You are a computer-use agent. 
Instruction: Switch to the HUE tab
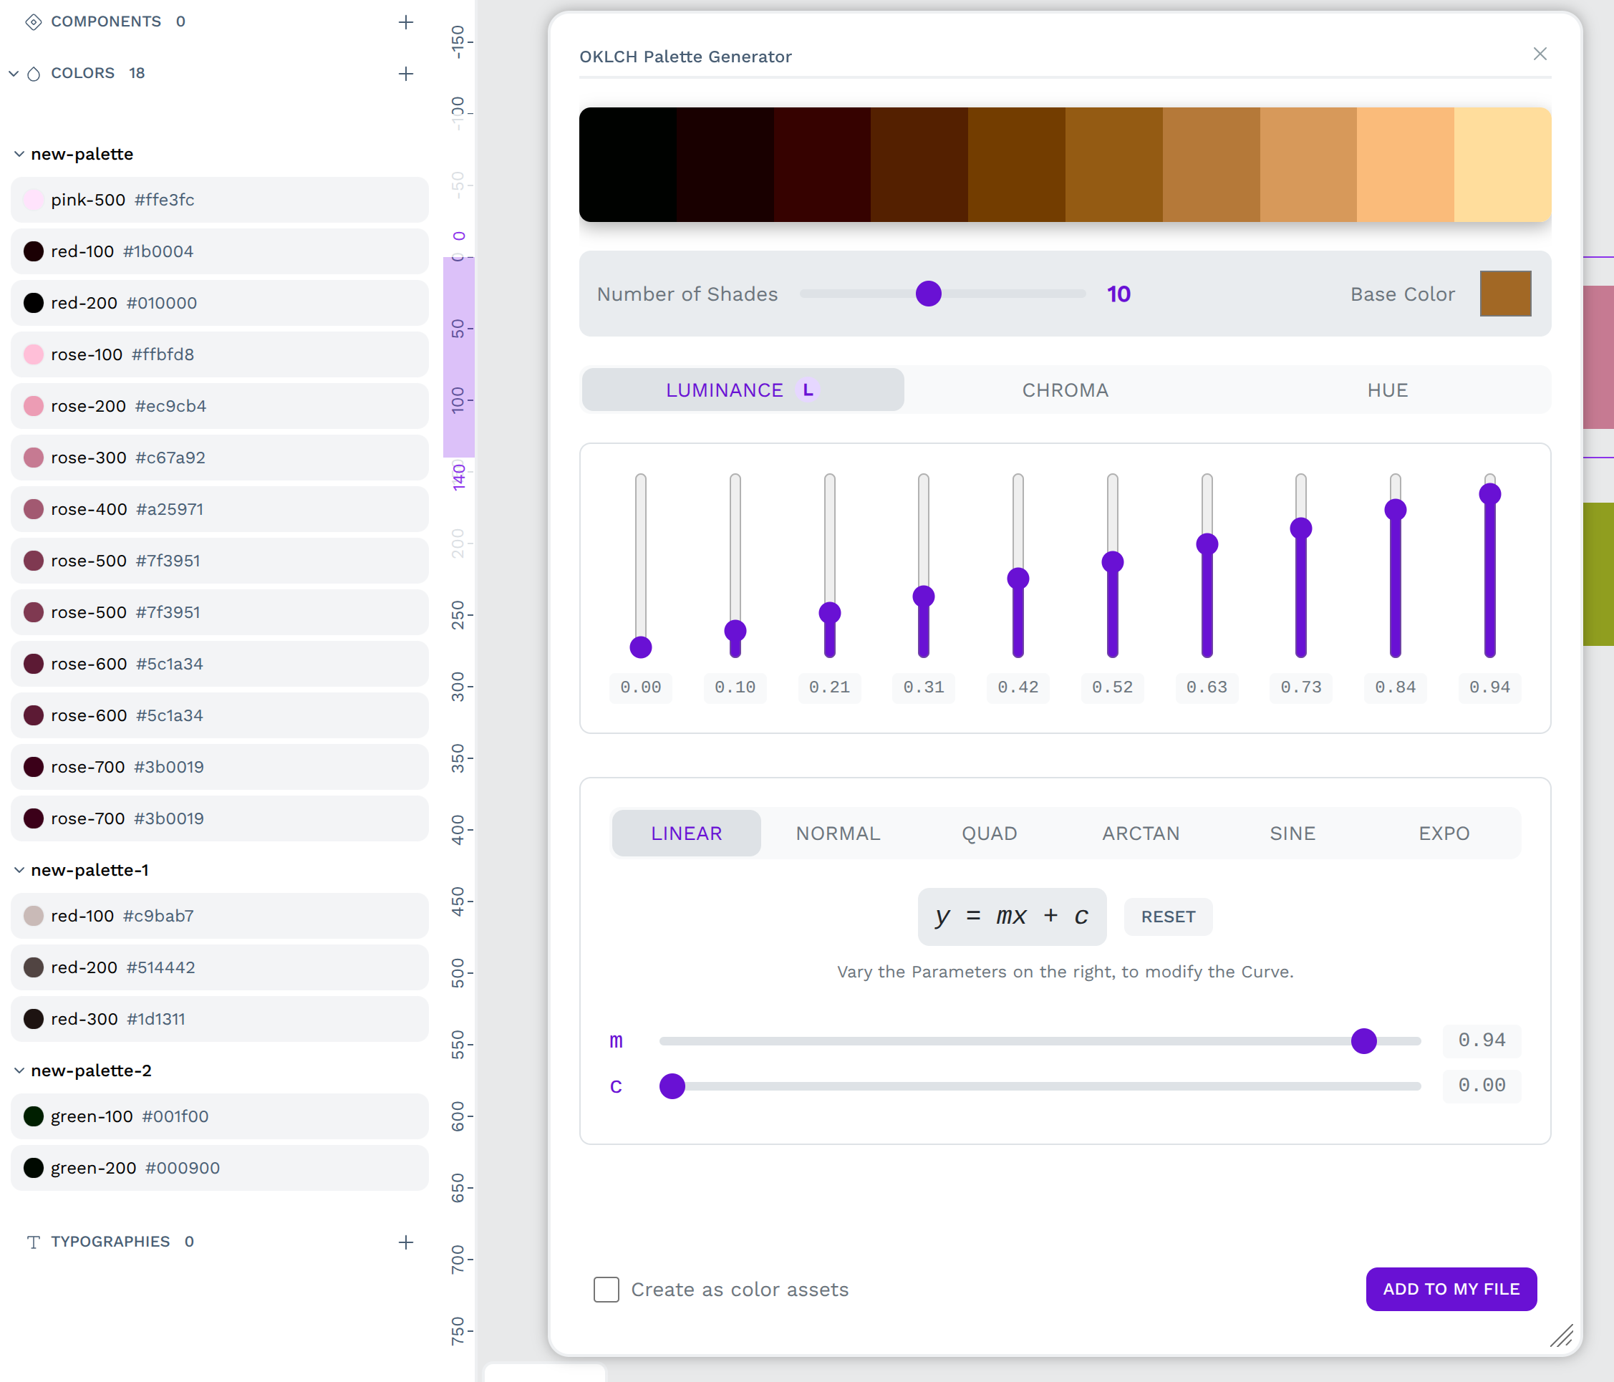point(1387,390)
